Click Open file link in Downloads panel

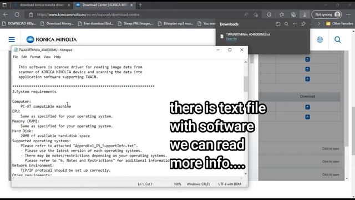[x=231, y=39]
